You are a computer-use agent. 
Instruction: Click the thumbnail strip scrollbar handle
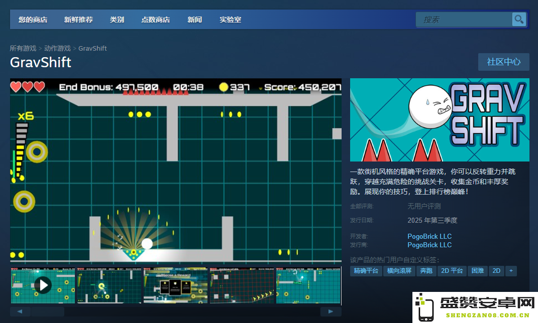coord(47,311)
